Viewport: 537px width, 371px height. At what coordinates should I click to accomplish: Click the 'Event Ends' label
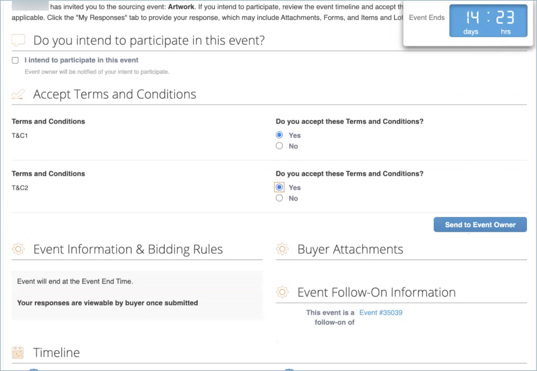(x=427, y=17)
